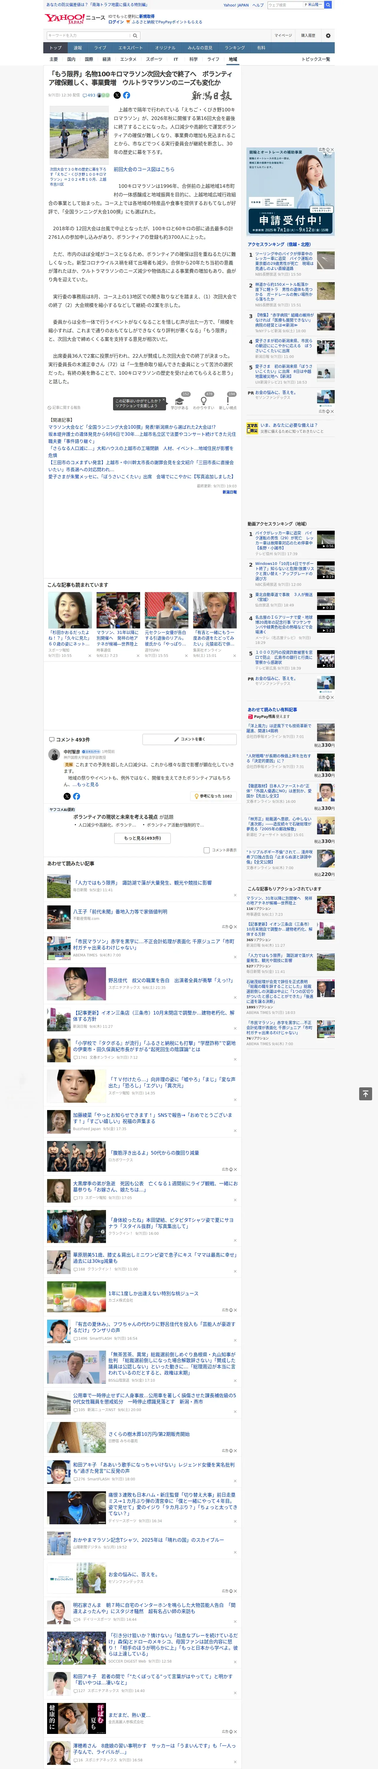Share the article on Facebook
The width and height of the screenshot is (378, 1769).
[126, 96]
